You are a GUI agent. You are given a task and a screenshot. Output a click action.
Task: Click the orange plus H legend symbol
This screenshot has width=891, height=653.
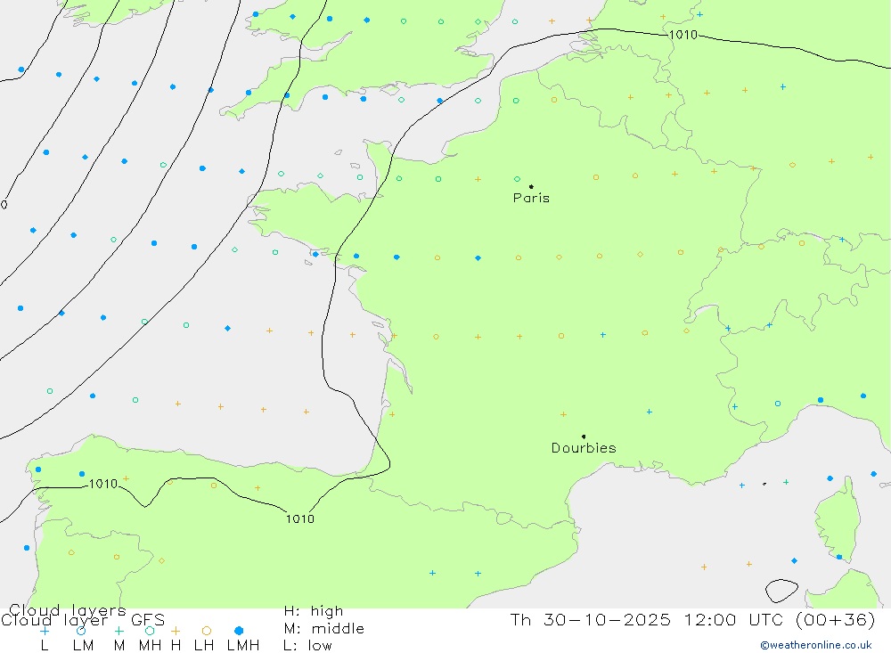[x=176, y=631]
